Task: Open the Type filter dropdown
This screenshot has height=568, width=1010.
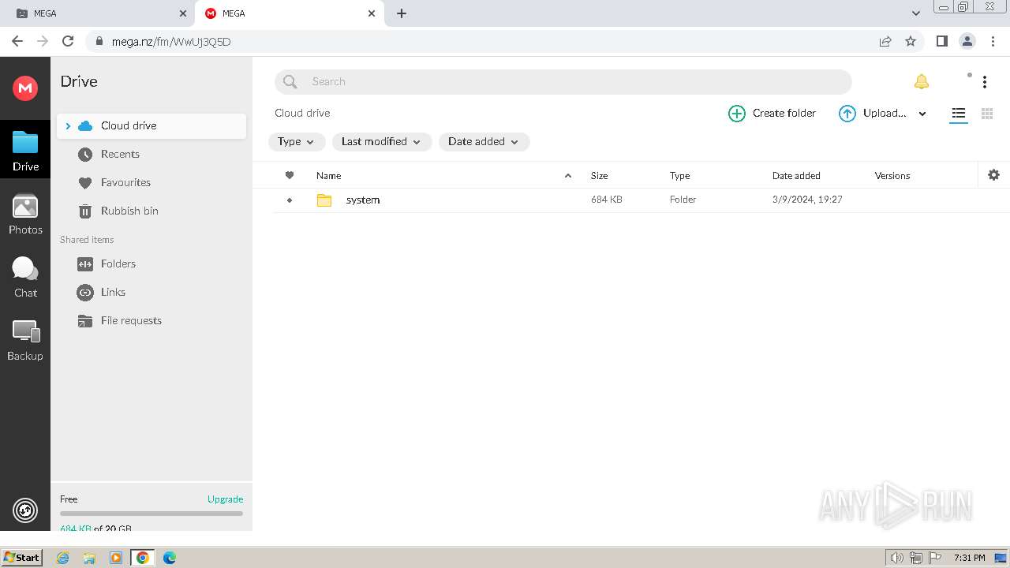Action: coord(297,141)
